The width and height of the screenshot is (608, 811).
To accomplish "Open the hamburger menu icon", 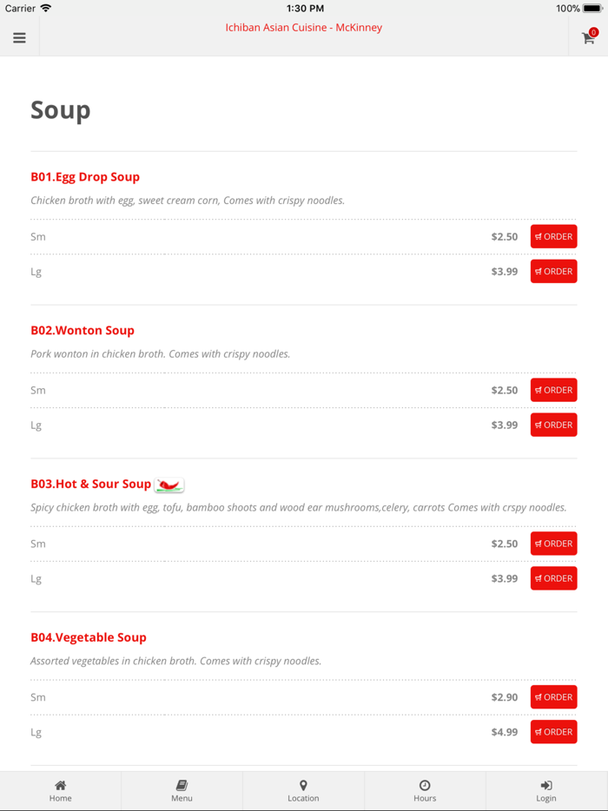I will pos(19,38).
